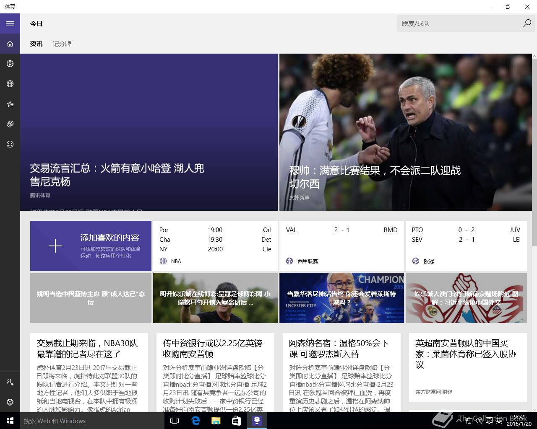Open the volleyball-style sports icon in sidebar
The width and height of the screenshot is (537, 429).
tap(10, 124)
